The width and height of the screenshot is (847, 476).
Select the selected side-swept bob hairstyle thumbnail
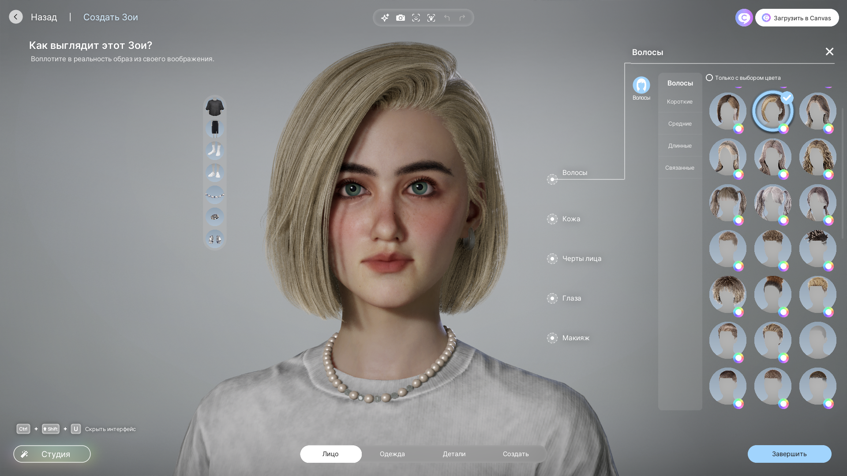772,111
